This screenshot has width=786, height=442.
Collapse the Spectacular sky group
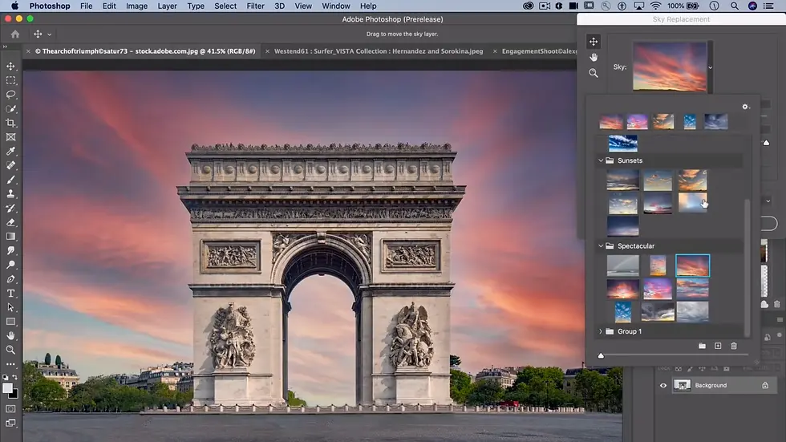601,246
